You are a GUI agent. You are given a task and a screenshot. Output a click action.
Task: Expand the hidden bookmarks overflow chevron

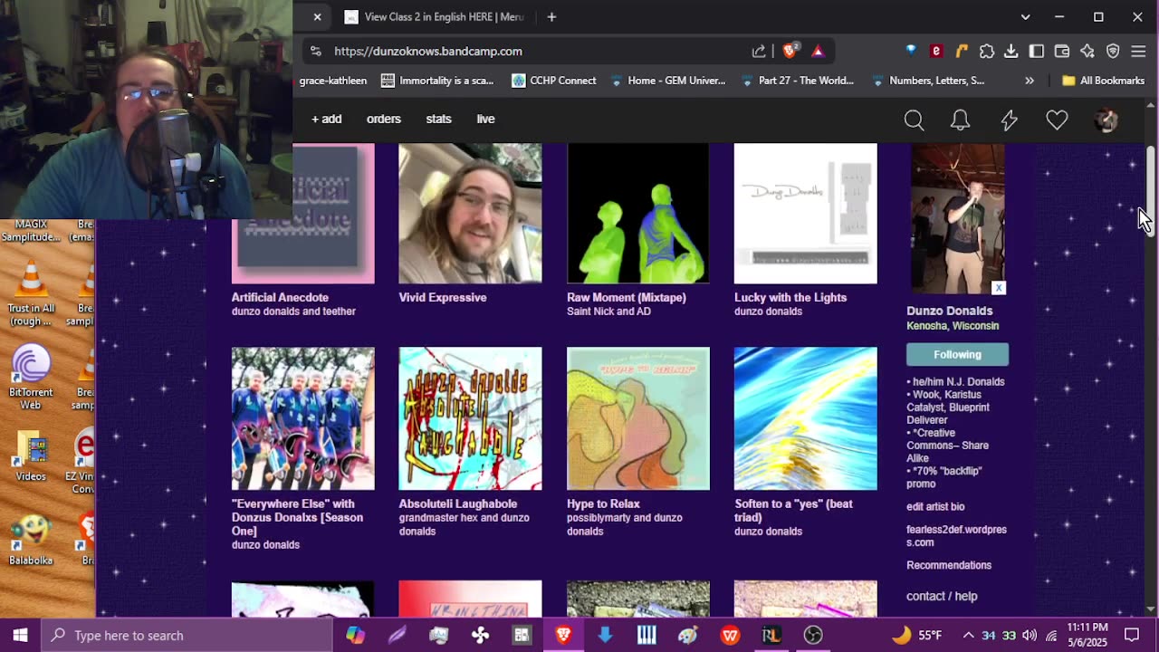[x=1029, y=81]
